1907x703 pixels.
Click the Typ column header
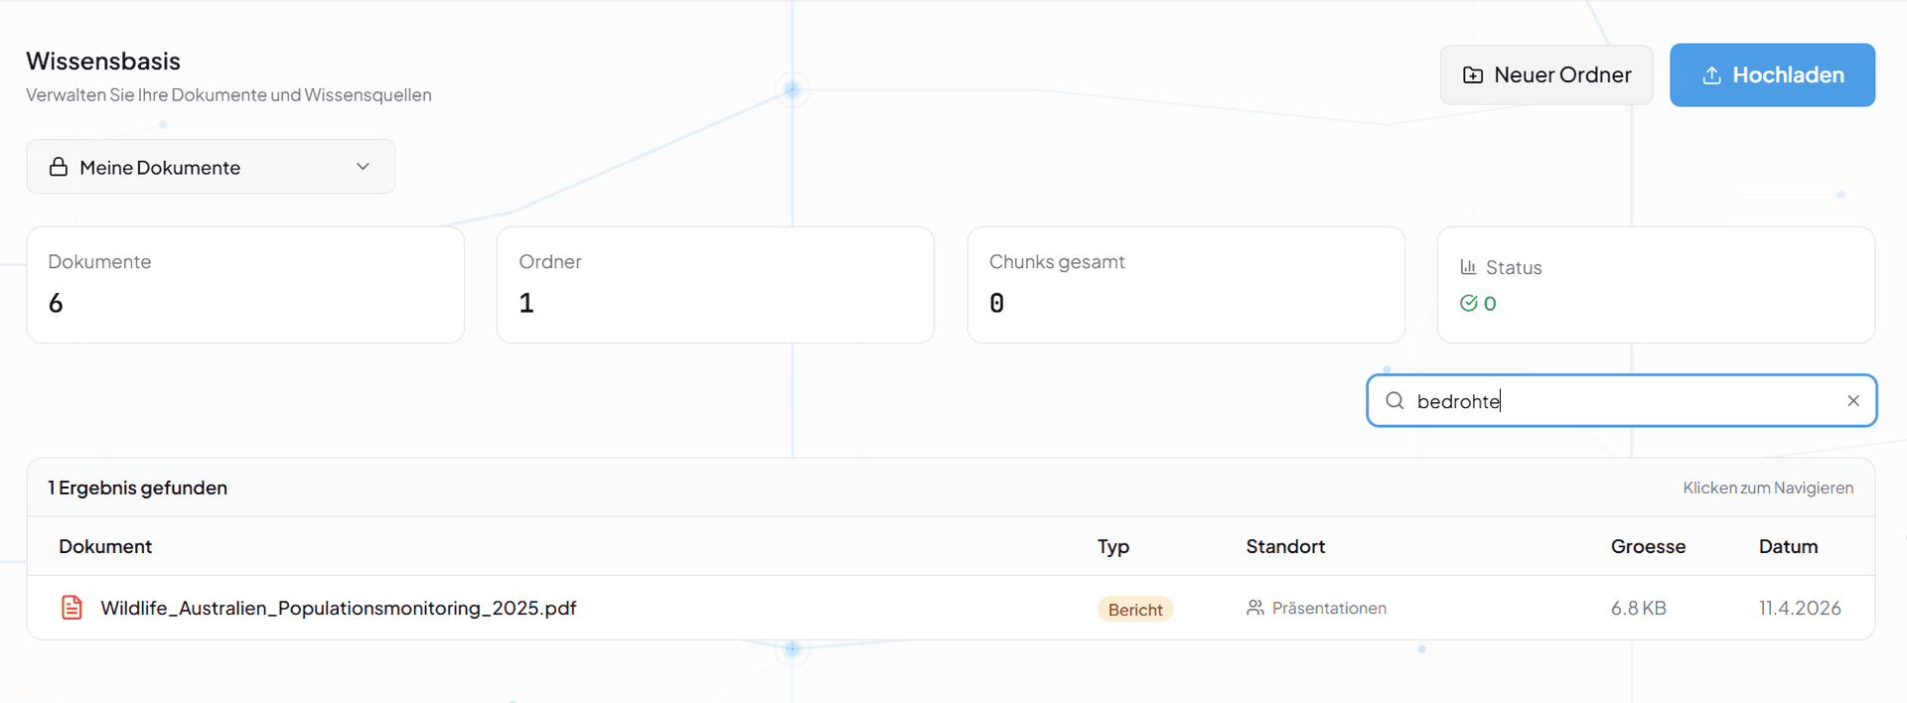1112,546
